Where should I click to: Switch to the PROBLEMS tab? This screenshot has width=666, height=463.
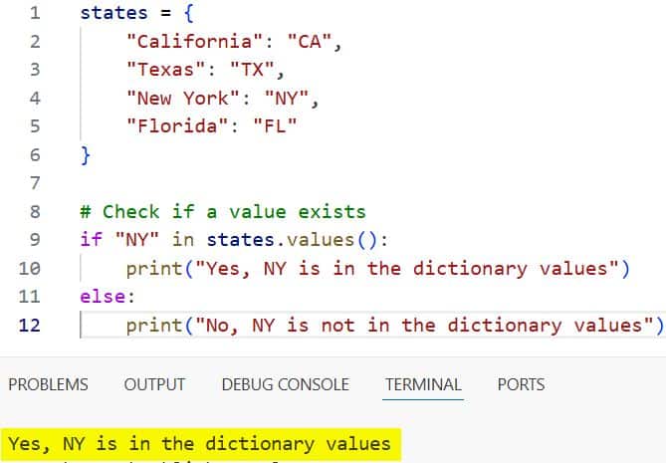tap(48, 384)
